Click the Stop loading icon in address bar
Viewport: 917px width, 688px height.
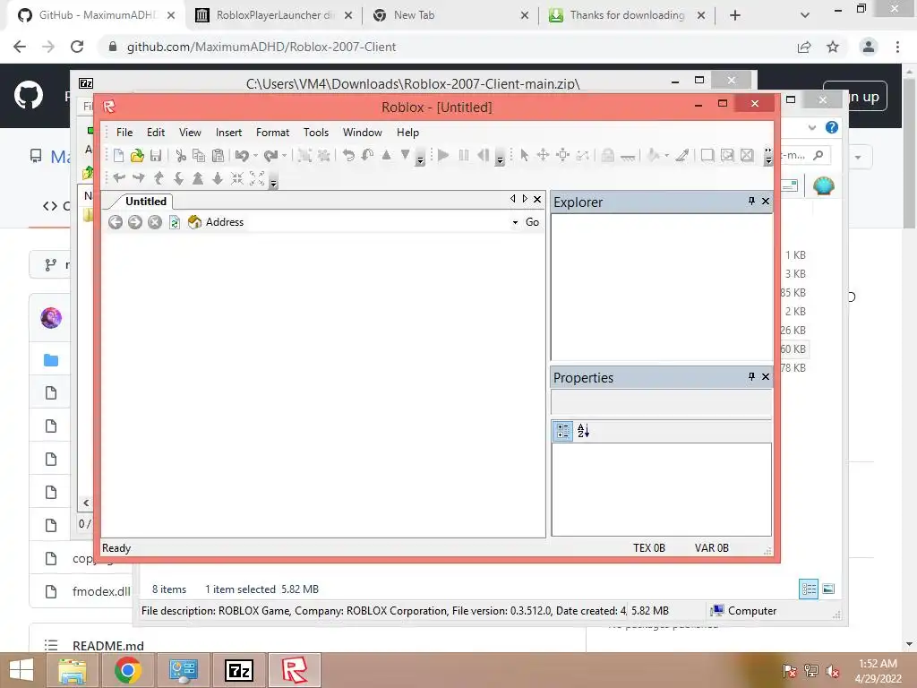pyautogui.click(x=154, y=222)
